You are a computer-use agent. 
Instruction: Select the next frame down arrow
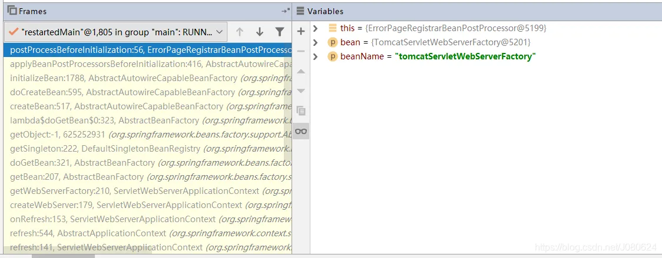click(260, 32)
